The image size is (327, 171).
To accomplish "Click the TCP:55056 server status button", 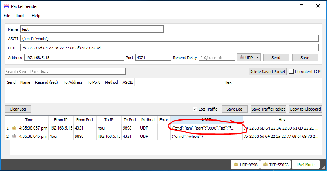I will point(275,165).
